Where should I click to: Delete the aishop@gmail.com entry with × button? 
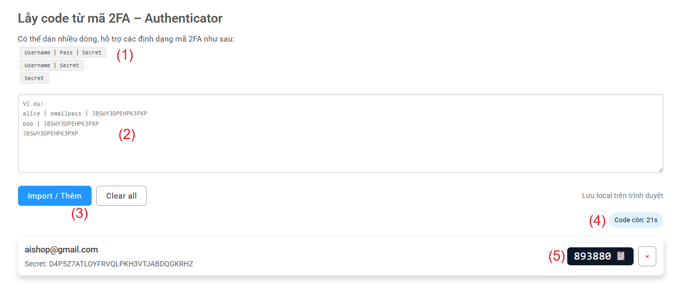[x=647, y=256]
